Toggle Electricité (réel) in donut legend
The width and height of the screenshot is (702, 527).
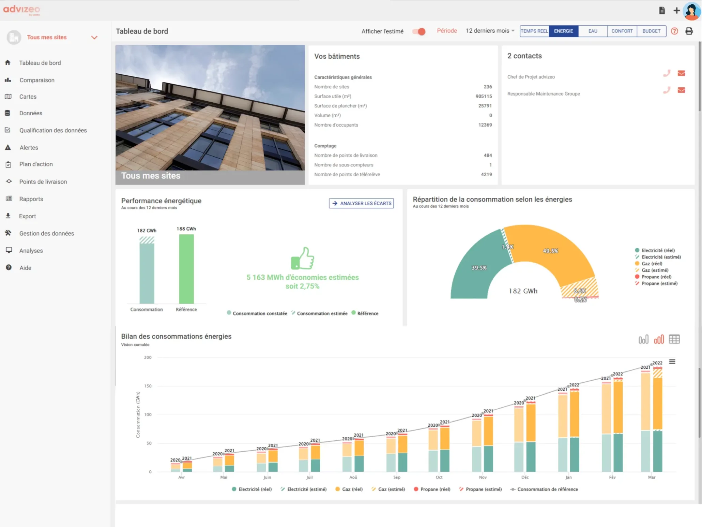click(658, 250)
